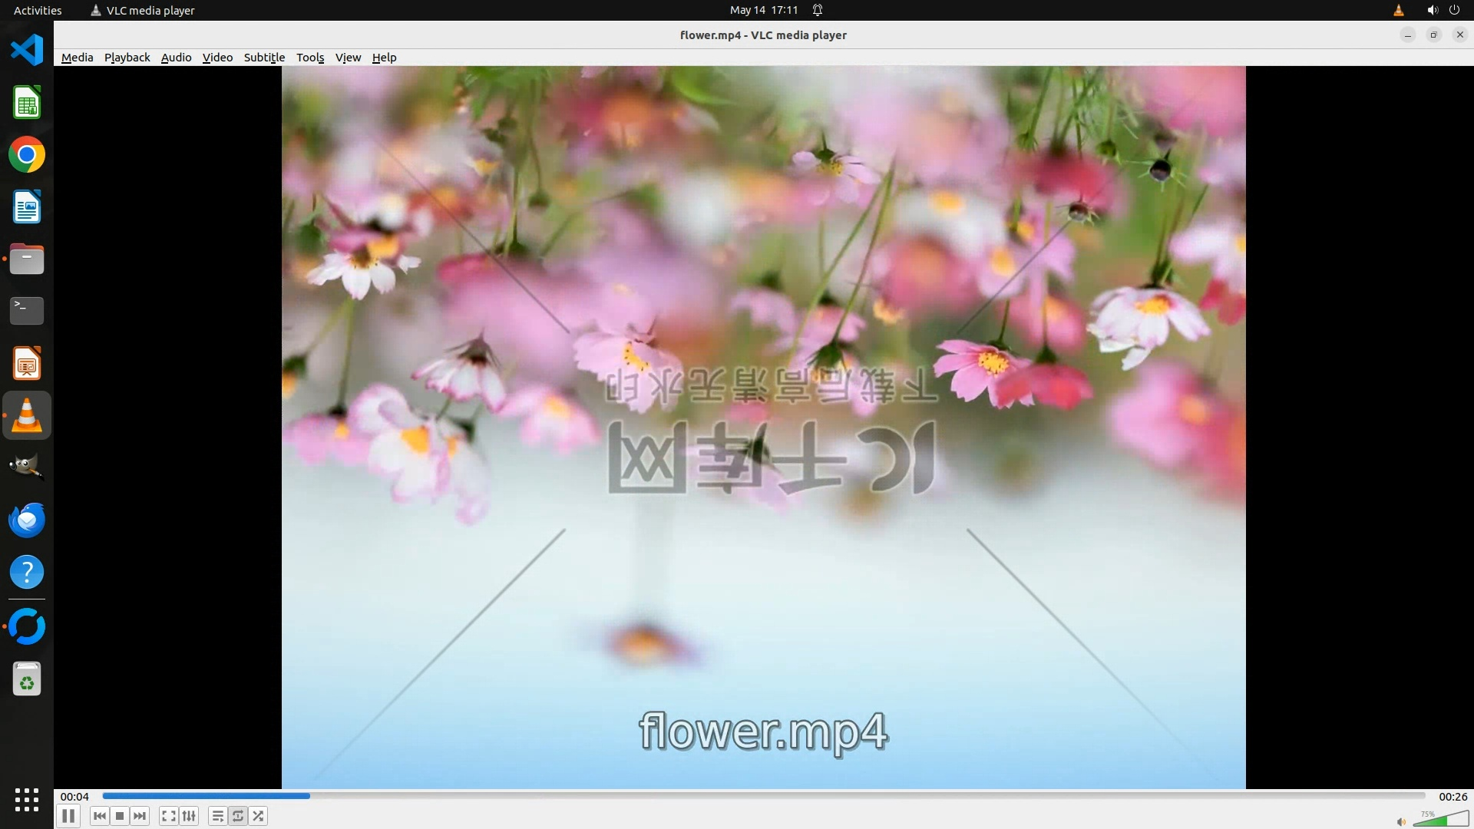Screen dimensions: 1474x829
Task: Open extended settings equalizer icon
Action: click(x=189, y=816)
